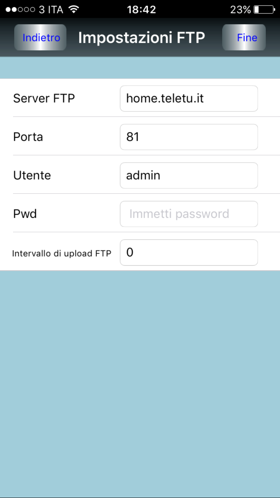
Task: Tap the 23% battery percentage
Action: (240, 9)
